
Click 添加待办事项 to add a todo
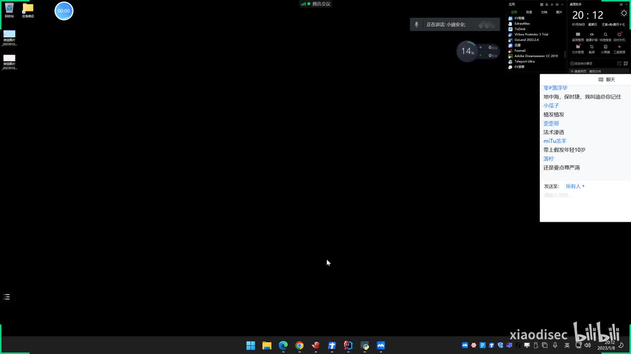[581, 63]
